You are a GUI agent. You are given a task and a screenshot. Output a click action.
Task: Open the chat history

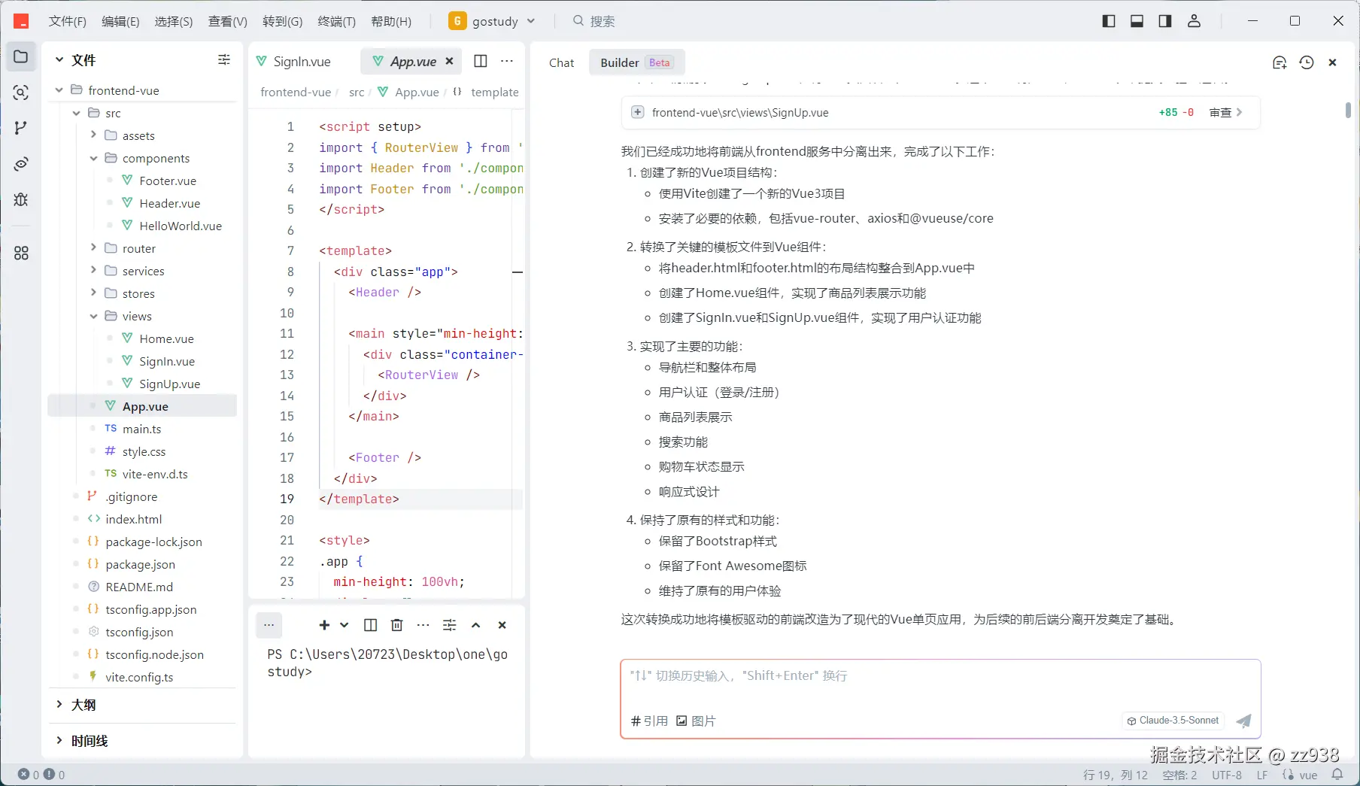point(1307,62)
